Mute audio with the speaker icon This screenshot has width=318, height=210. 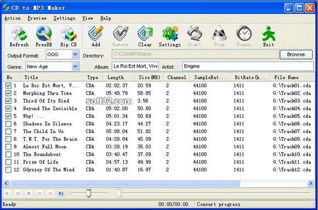point(61,193)
